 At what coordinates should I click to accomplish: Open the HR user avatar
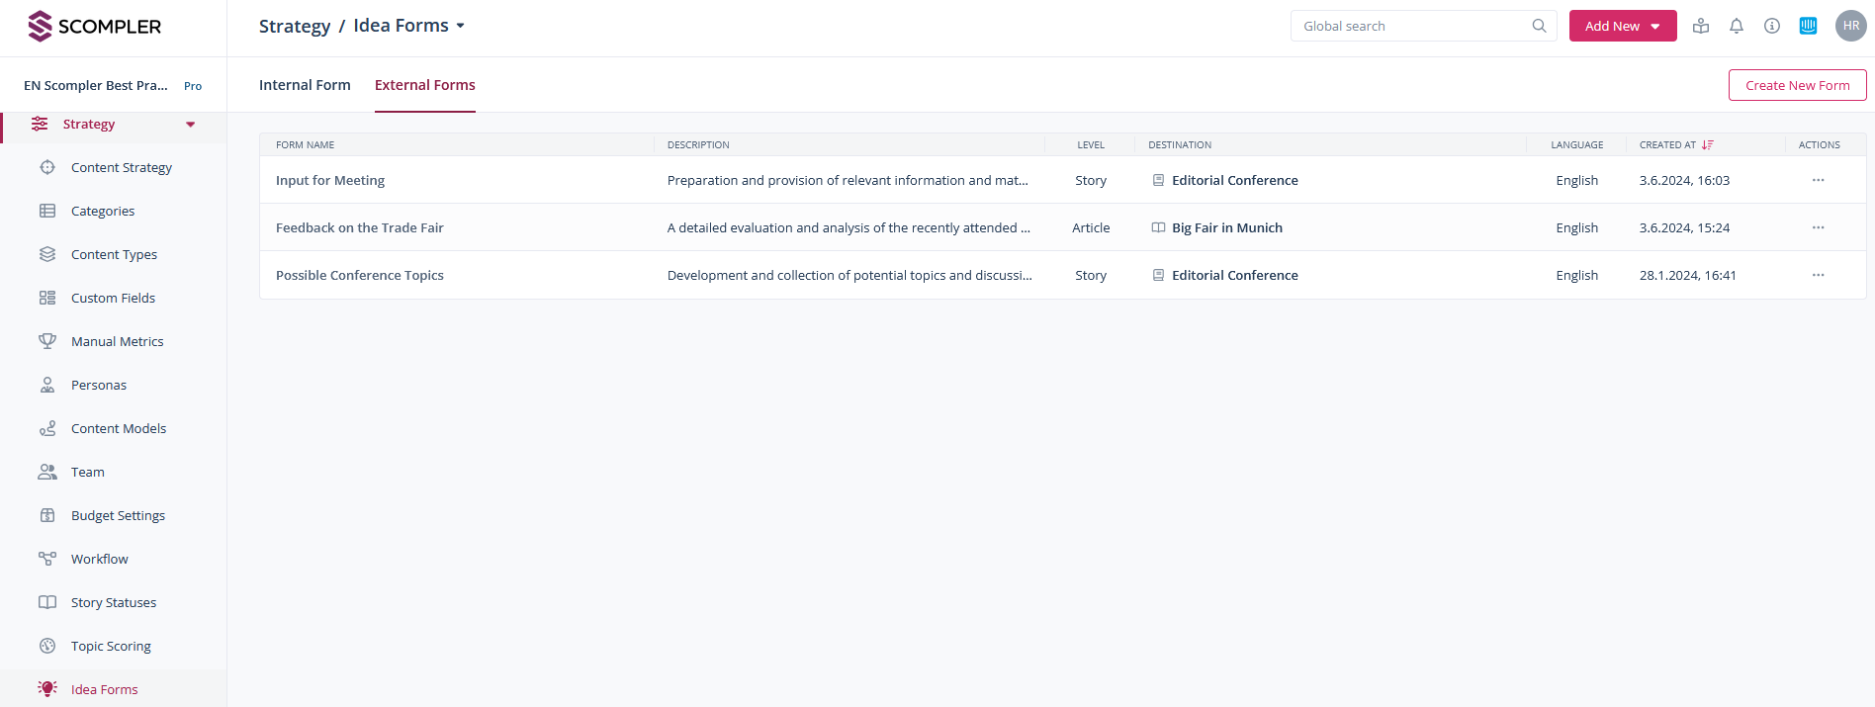(1851, 26)
